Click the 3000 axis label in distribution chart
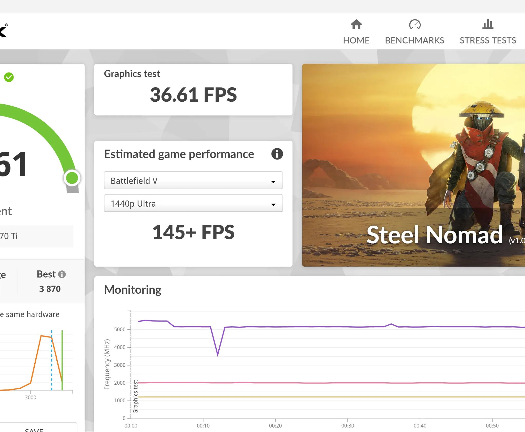Image resolution: width=525 pixels, height=432 pixels. 31,397
